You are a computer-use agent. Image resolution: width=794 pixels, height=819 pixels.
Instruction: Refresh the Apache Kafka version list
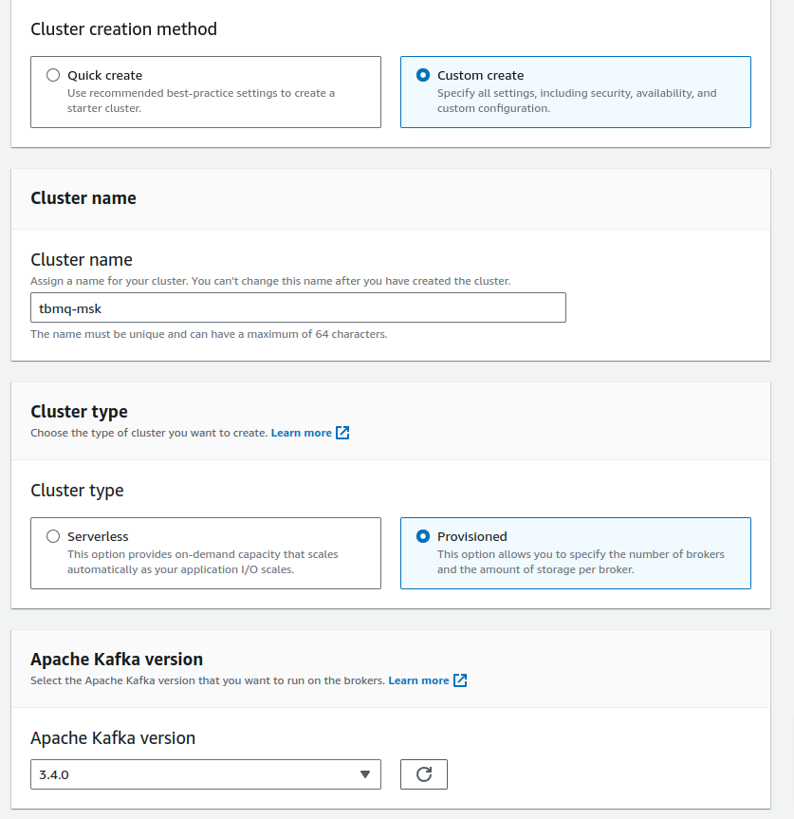click(x=424, y=774)
